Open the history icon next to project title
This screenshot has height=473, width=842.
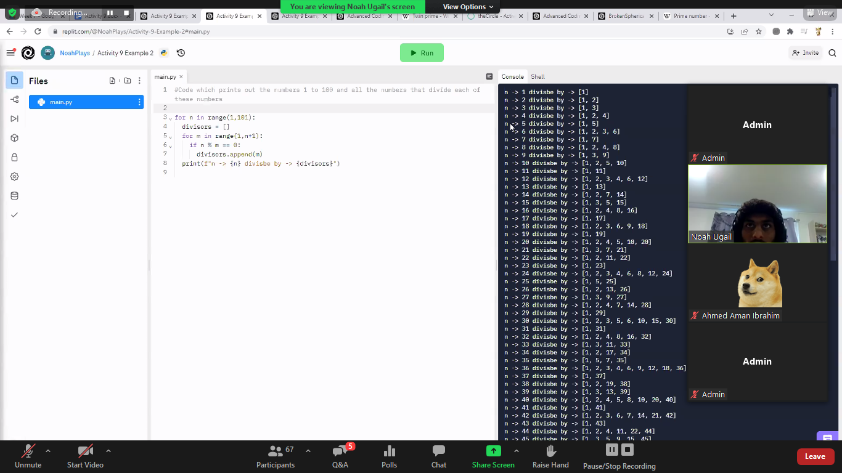tap(181, 53)
